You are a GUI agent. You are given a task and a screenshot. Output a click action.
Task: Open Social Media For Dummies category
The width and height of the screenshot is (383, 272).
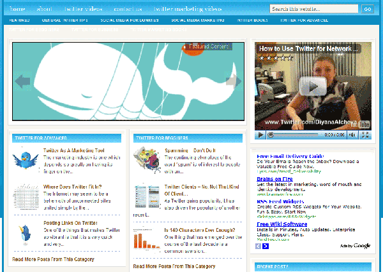[130, 20]
